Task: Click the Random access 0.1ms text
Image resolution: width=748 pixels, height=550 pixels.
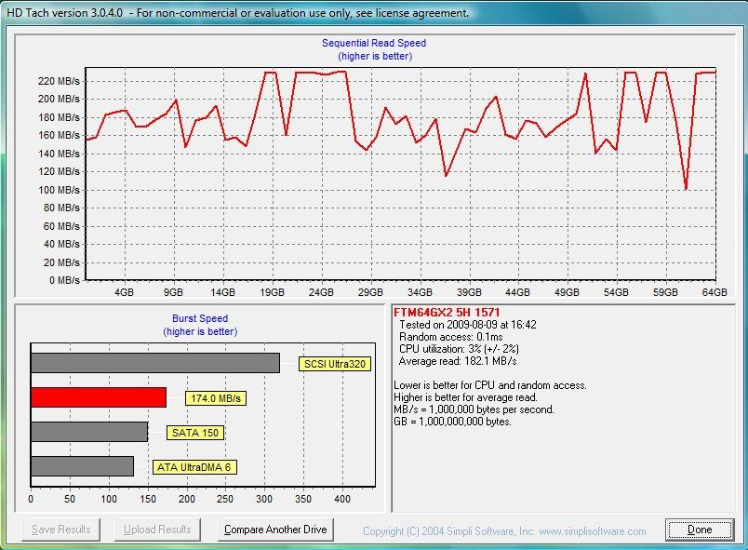Action: click(x=451, y=337)
